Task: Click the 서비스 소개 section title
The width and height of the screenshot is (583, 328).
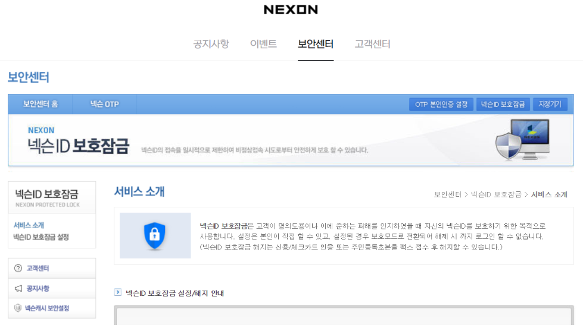Action: coord(139,191)
